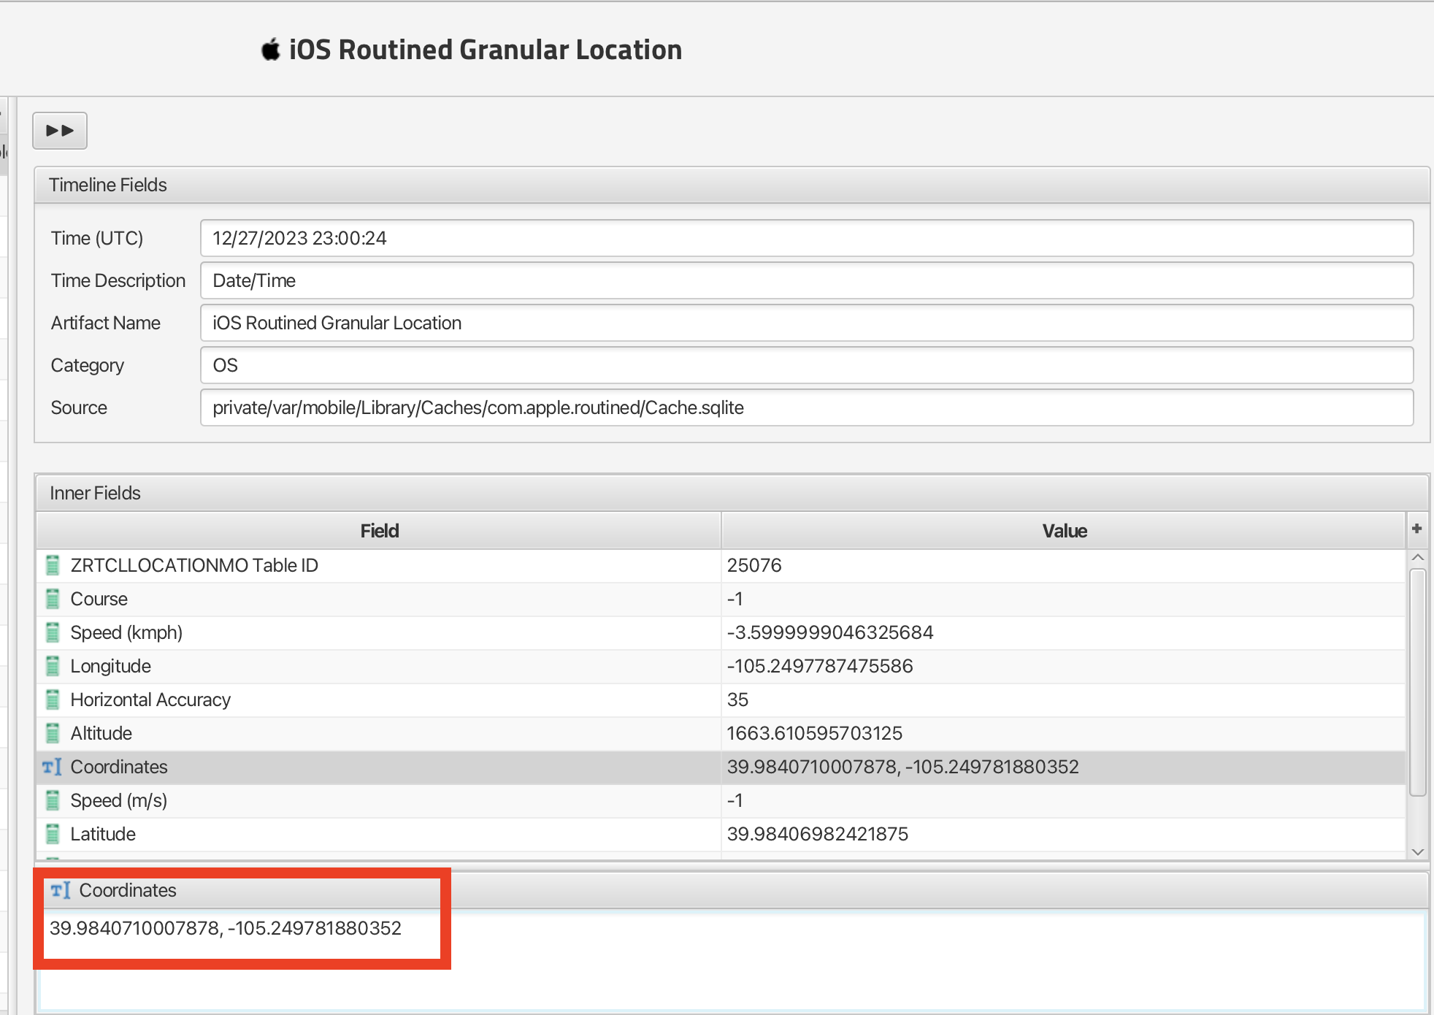This screenshot has width=1434, height=1015.
Task: Click the Coordinates icon in detail pane
Action: (61, 890)
